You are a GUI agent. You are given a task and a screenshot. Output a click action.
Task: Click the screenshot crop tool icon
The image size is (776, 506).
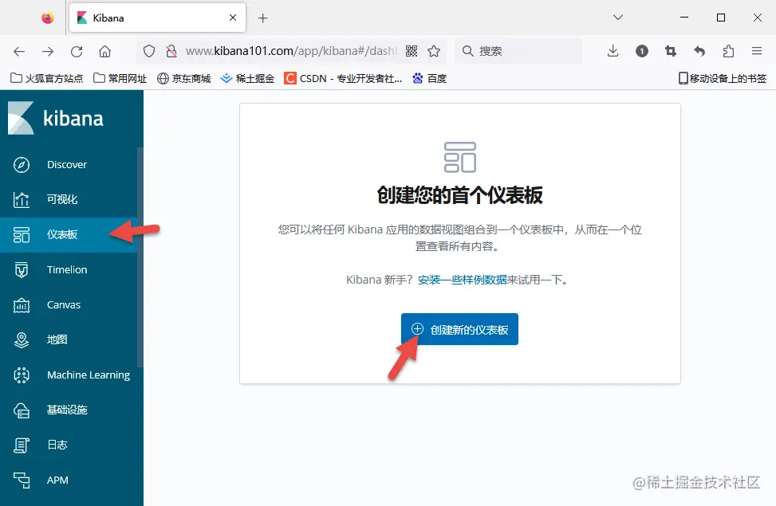tap(671, 51)
